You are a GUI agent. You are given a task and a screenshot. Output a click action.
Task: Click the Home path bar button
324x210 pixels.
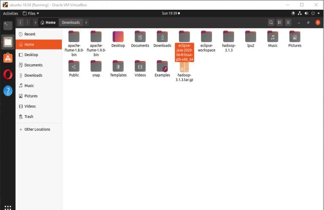[x=48, y=22]
